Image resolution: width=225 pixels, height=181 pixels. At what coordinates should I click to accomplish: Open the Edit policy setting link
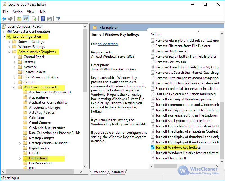(x=108, y=44)
